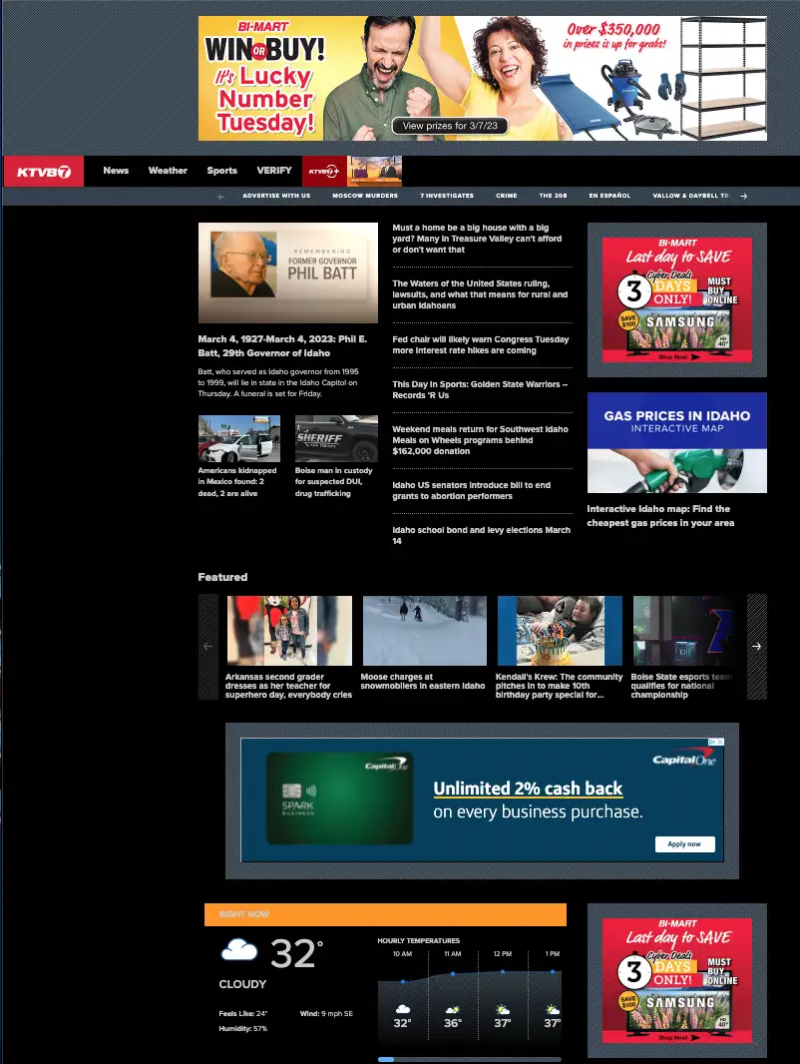Click the 1 PM forecast icon
Viewport: 800px width, 1064px height.
coord(553,1009)
